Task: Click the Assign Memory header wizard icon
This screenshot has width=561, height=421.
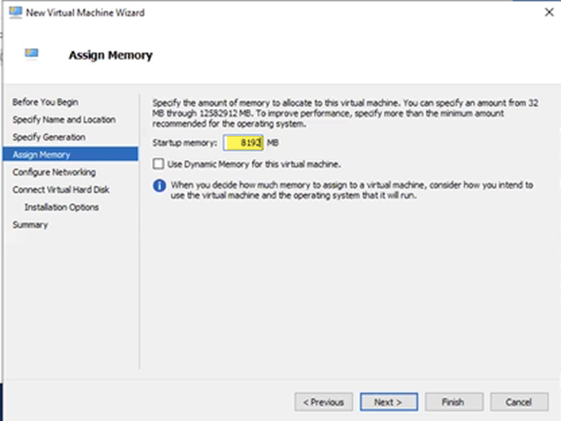Action: [33, 54]
